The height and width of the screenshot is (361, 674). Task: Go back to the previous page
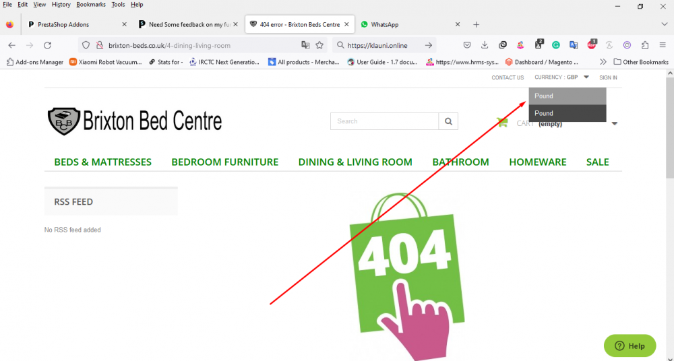pos(11,45)
